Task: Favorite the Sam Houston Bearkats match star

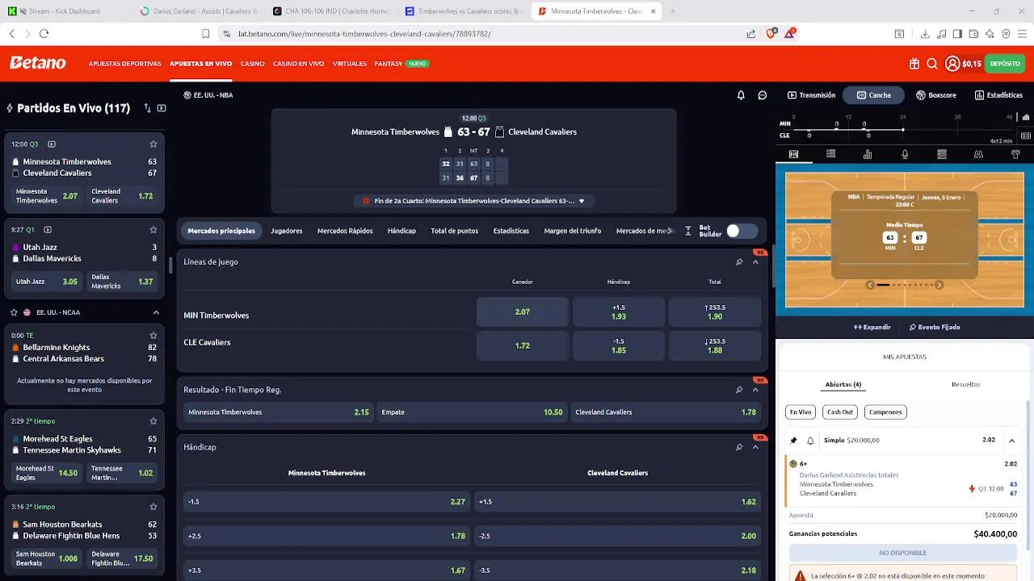Action: pos(153,507)
